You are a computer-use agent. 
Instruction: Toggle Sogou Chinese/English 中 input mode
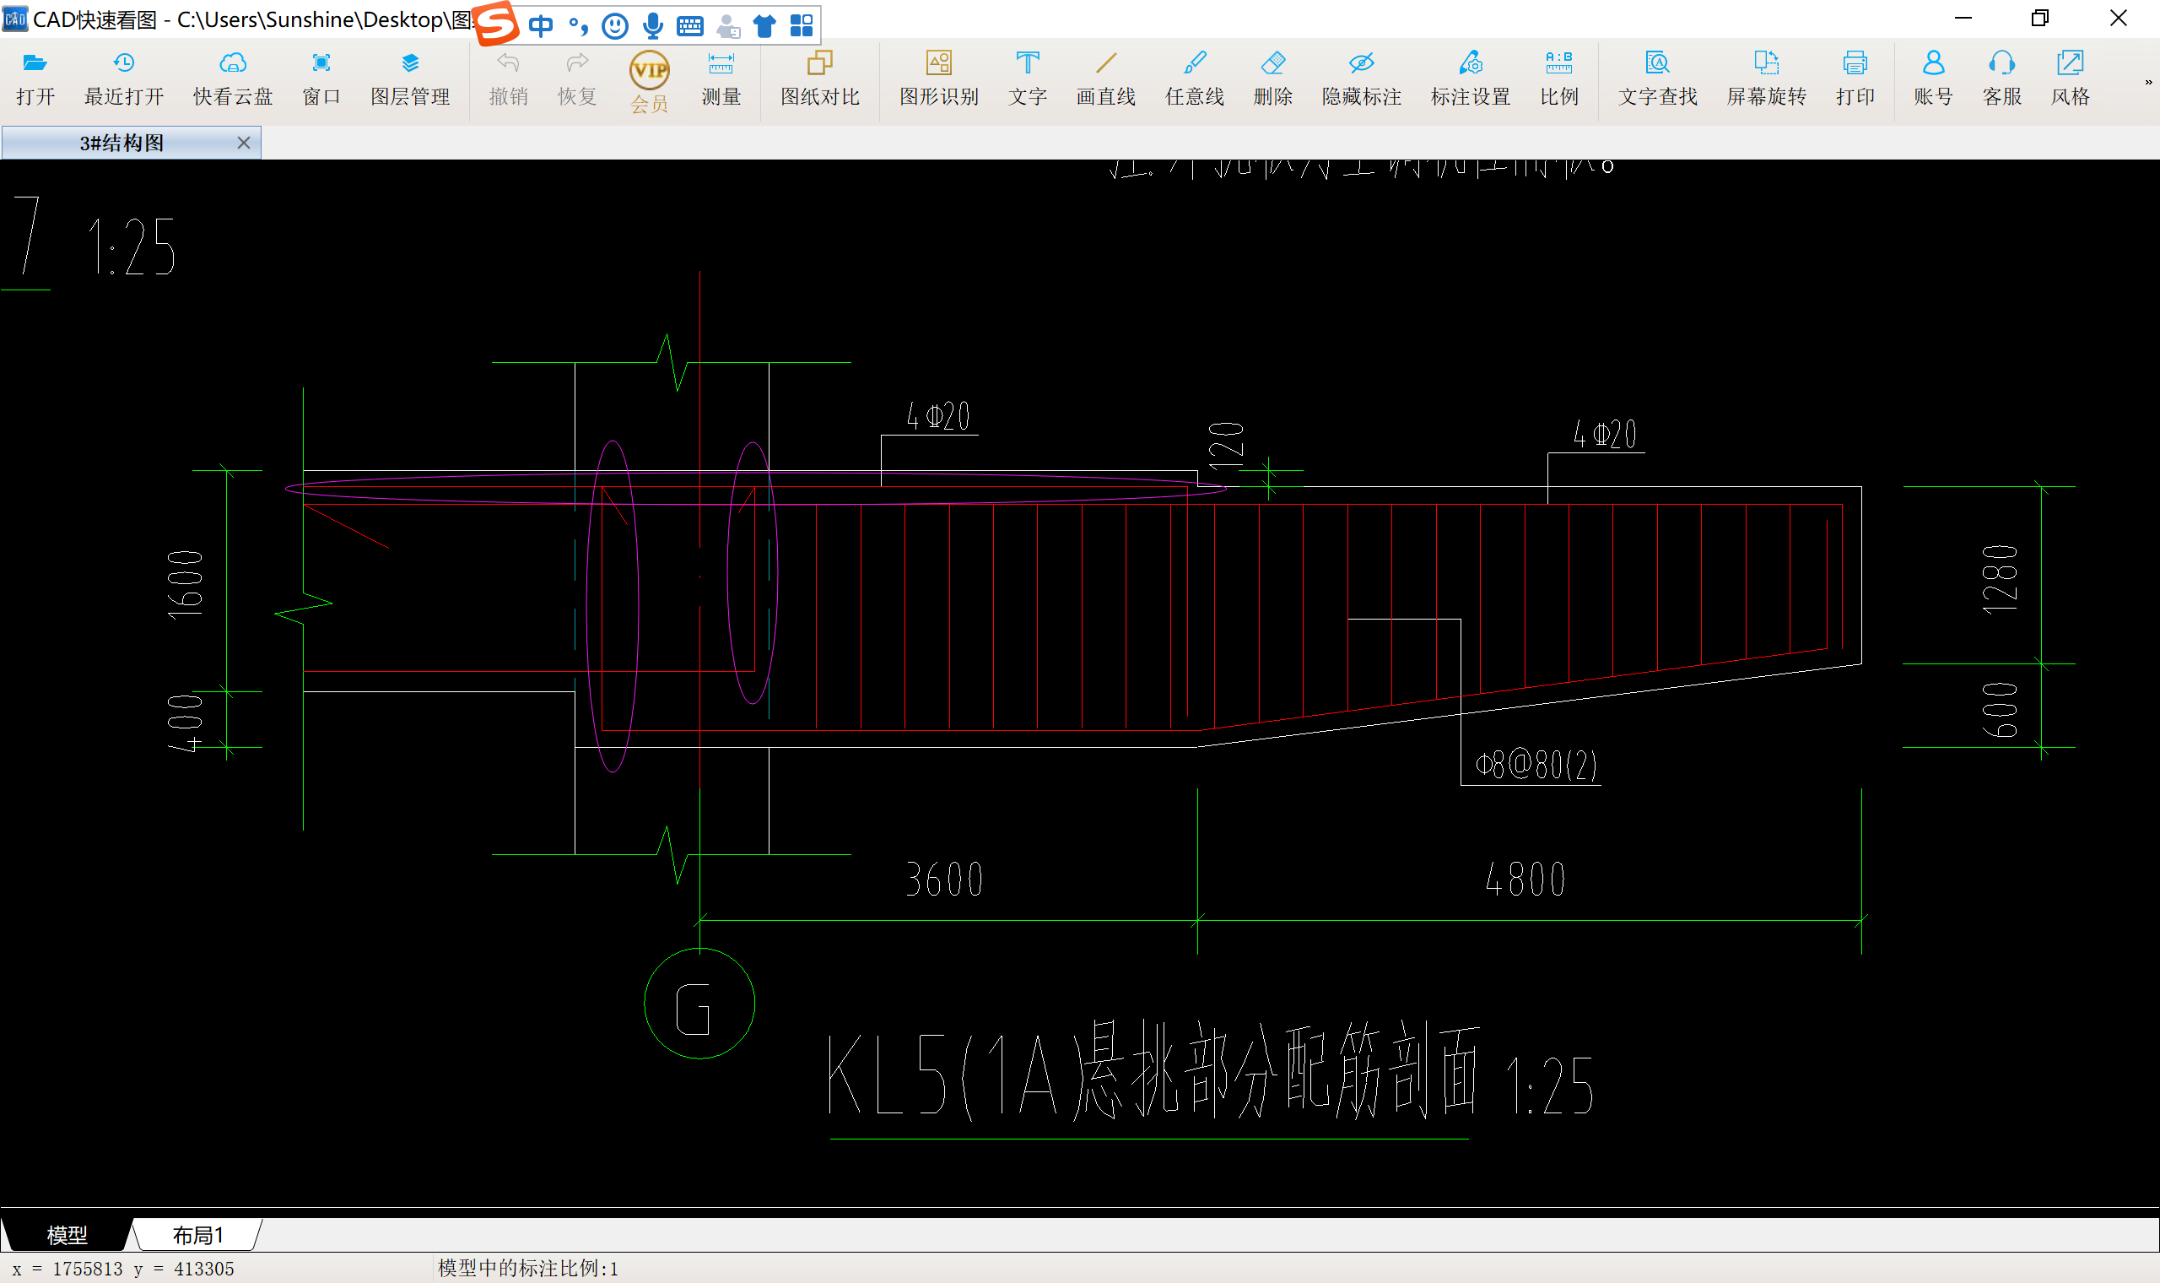(x=541, y=26)
